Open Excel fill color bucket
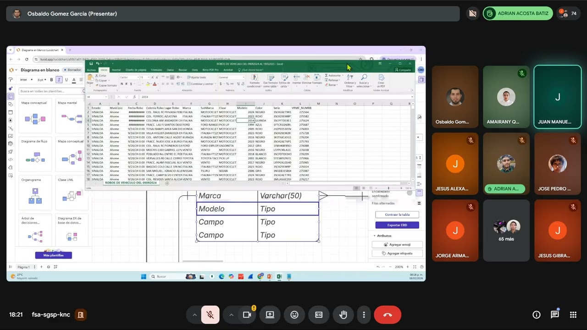Image resolution: width=587 pixels, height=330 pixels. [x=148, y=84]
